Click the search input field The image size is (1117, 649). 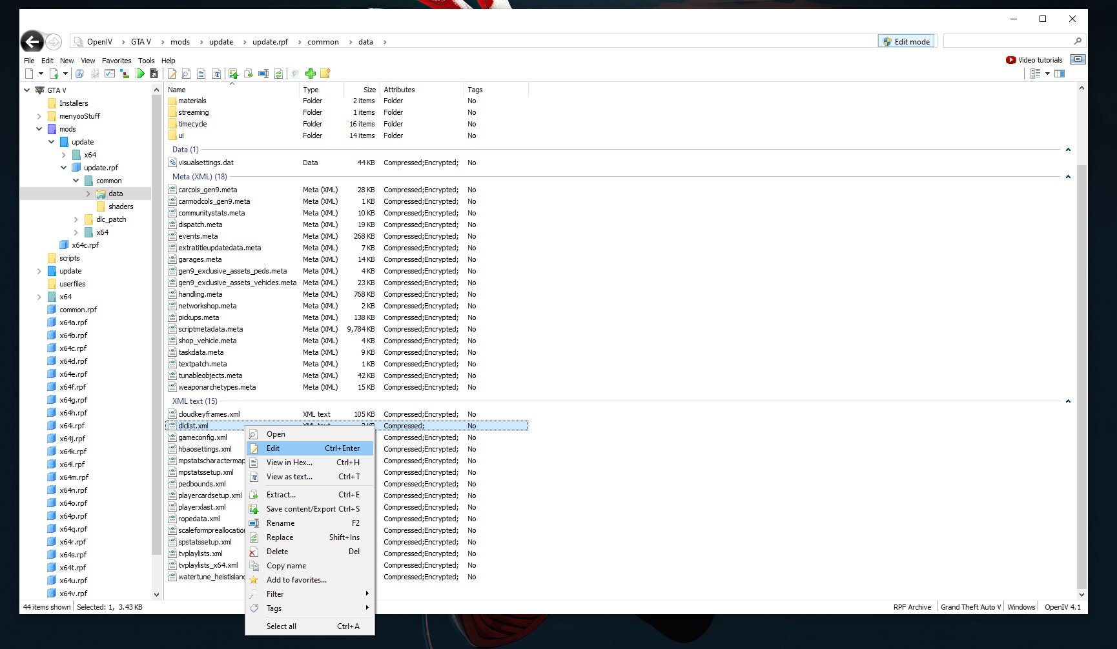coord(1006,41)
